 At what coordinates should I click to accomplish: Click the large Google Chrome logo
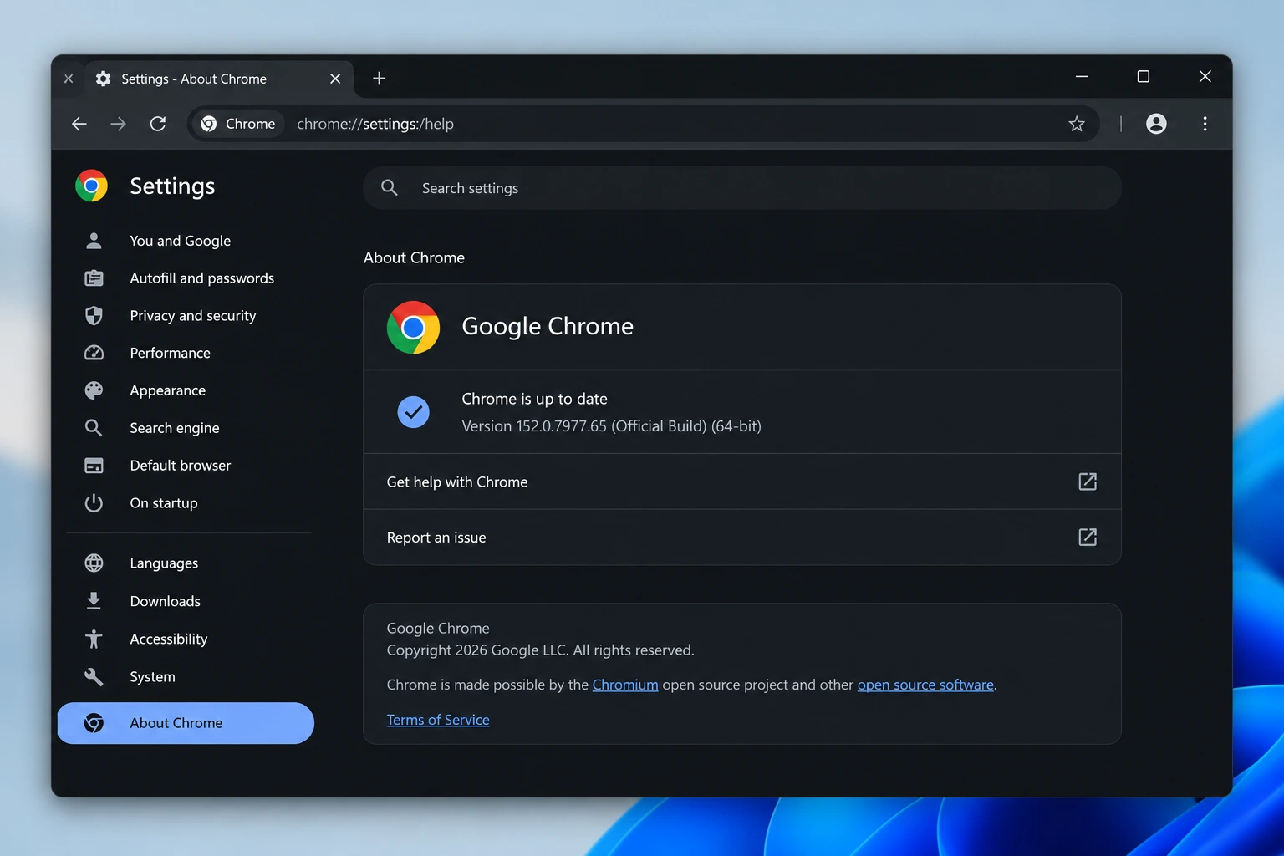[413, 328]
